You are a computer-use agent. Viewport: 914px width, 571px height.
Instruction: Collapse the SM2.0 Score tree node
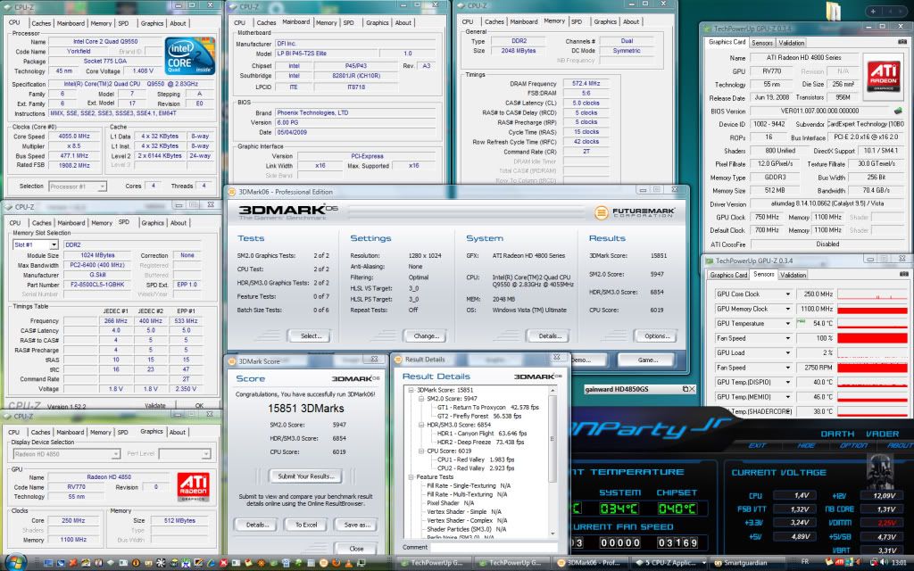[421, 398]
